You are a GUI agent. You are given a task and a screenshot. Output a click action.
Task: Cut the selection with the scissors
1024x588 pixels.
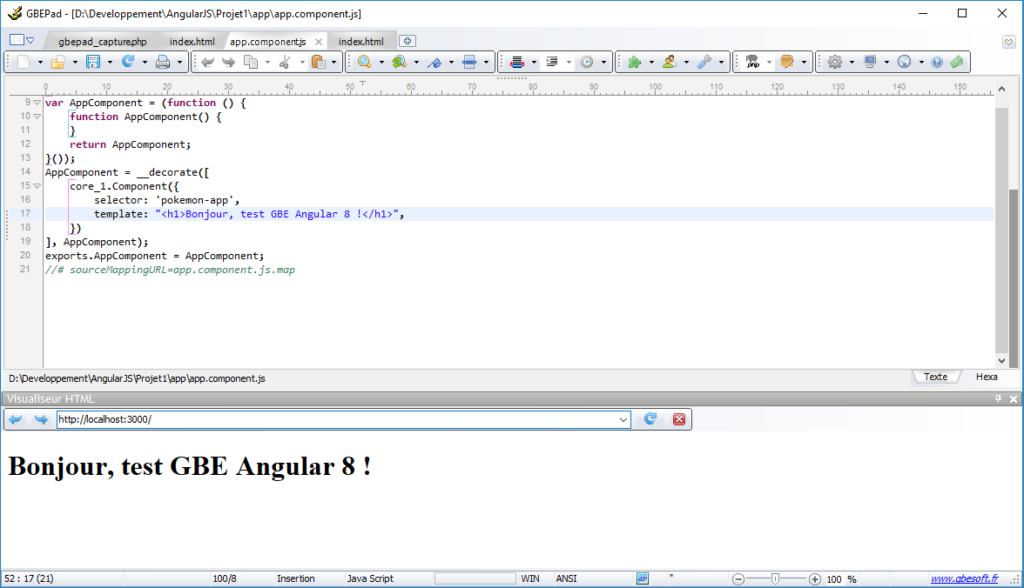tap(286, 62)
